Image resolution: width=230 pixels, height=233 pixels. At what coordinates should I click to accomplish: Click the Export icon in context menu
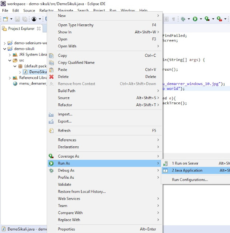(x=51, y=122)
